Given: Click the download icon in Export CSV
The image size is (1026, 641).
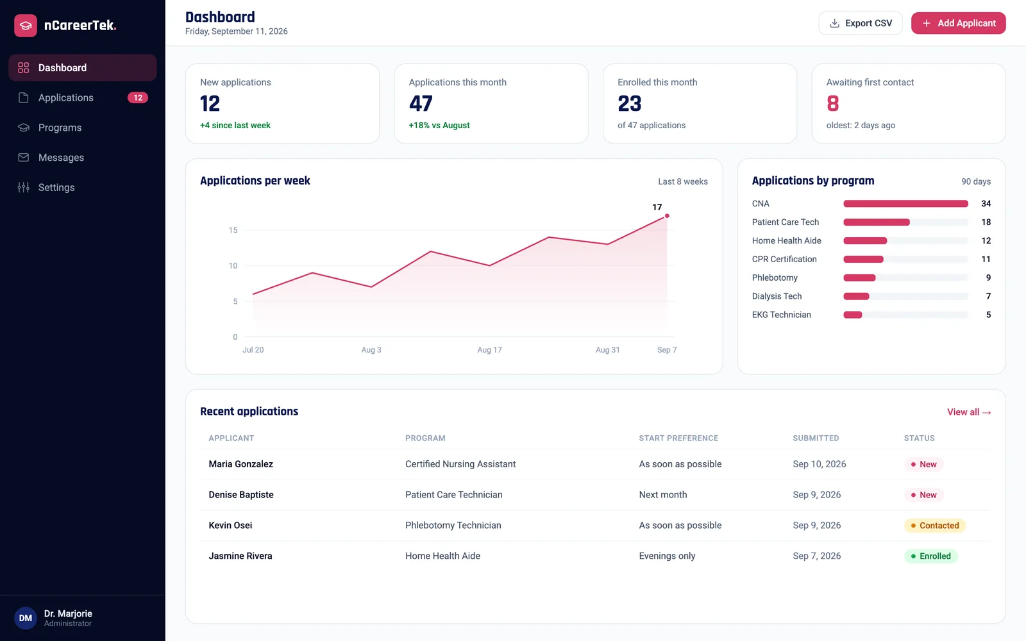Looking at the screenshot, I should 835,23.
